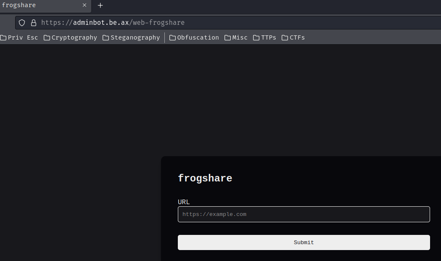Open the Obfuscation bookmarks folder
This screenshot has width=441, height=261.
(194, 37)
